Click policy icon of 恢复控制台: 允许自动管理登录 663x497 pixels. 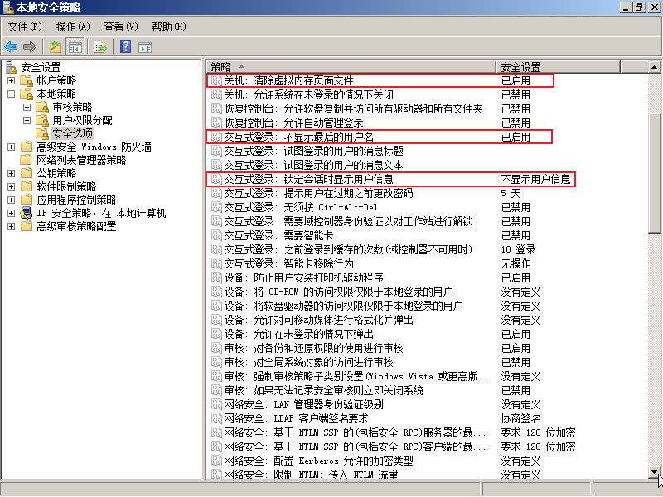[216, 123]
